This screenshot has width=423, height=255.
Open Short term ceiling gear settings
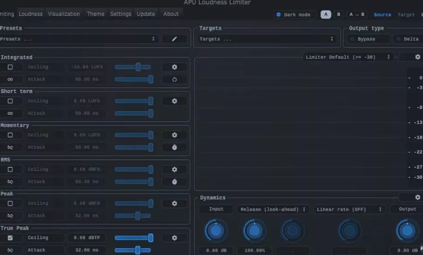174,101
